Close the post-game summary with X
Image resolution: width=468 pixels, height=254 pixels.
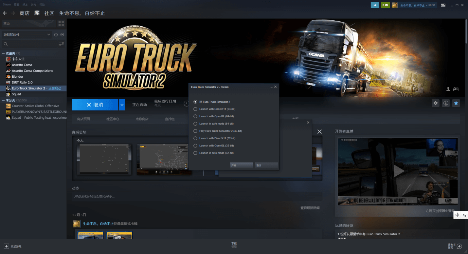tap(319, 131)
